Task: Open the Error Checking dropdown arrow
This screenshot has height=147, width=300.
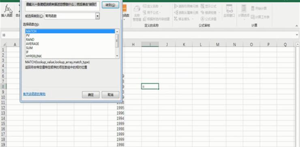Action: click(x=219, y=13)
